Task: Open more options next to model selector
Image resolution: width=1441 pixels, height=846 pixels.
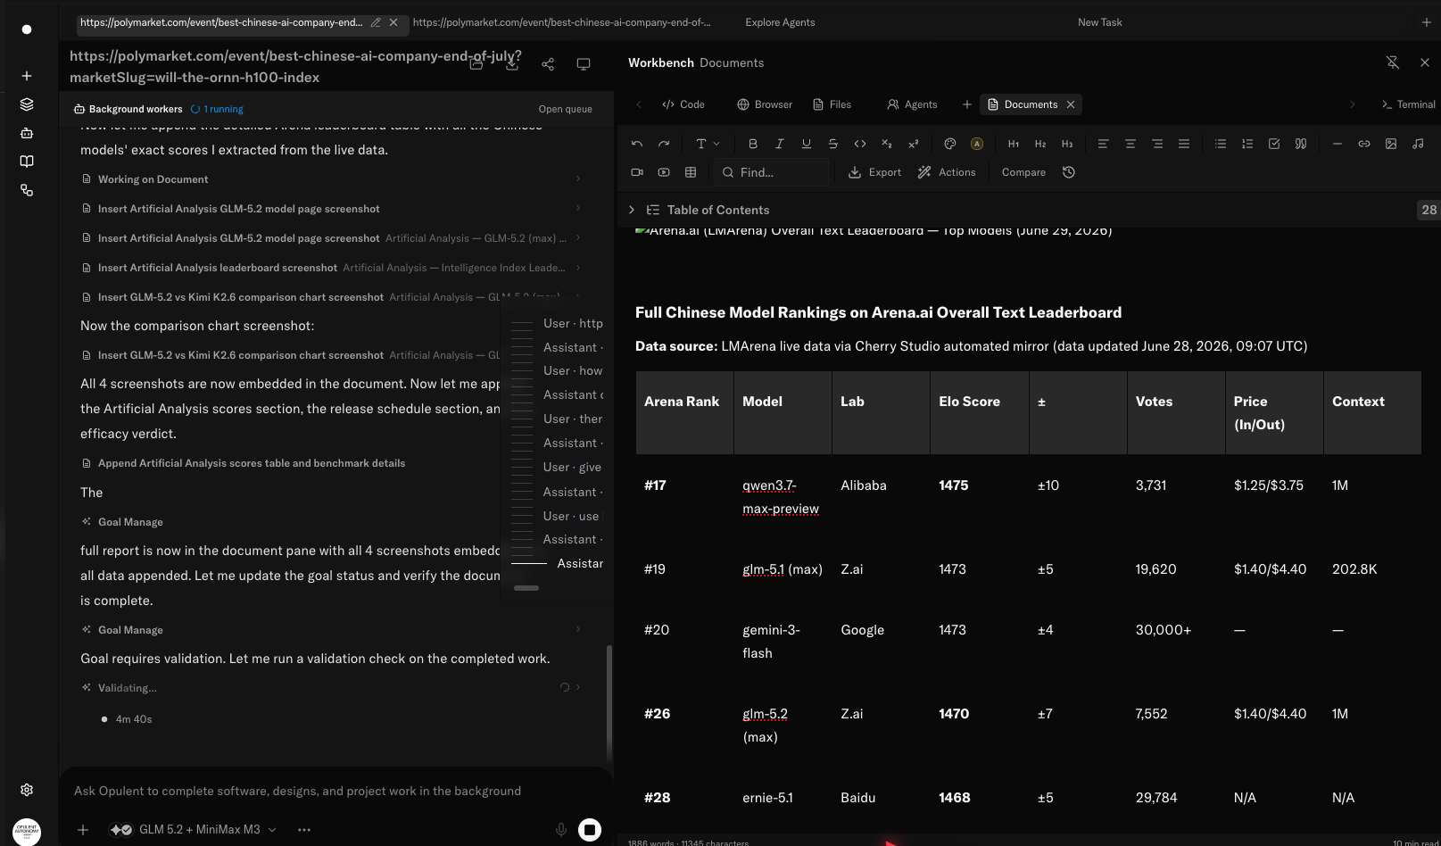Action: (304, 830)
